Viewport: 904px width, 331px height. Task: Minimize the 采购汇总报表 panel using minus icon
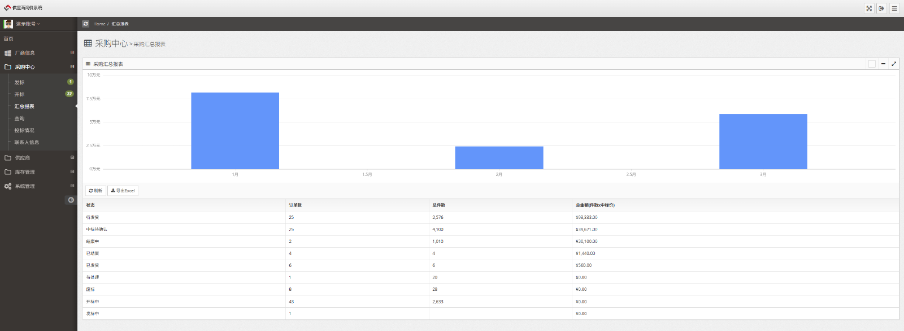pos(883,64)
